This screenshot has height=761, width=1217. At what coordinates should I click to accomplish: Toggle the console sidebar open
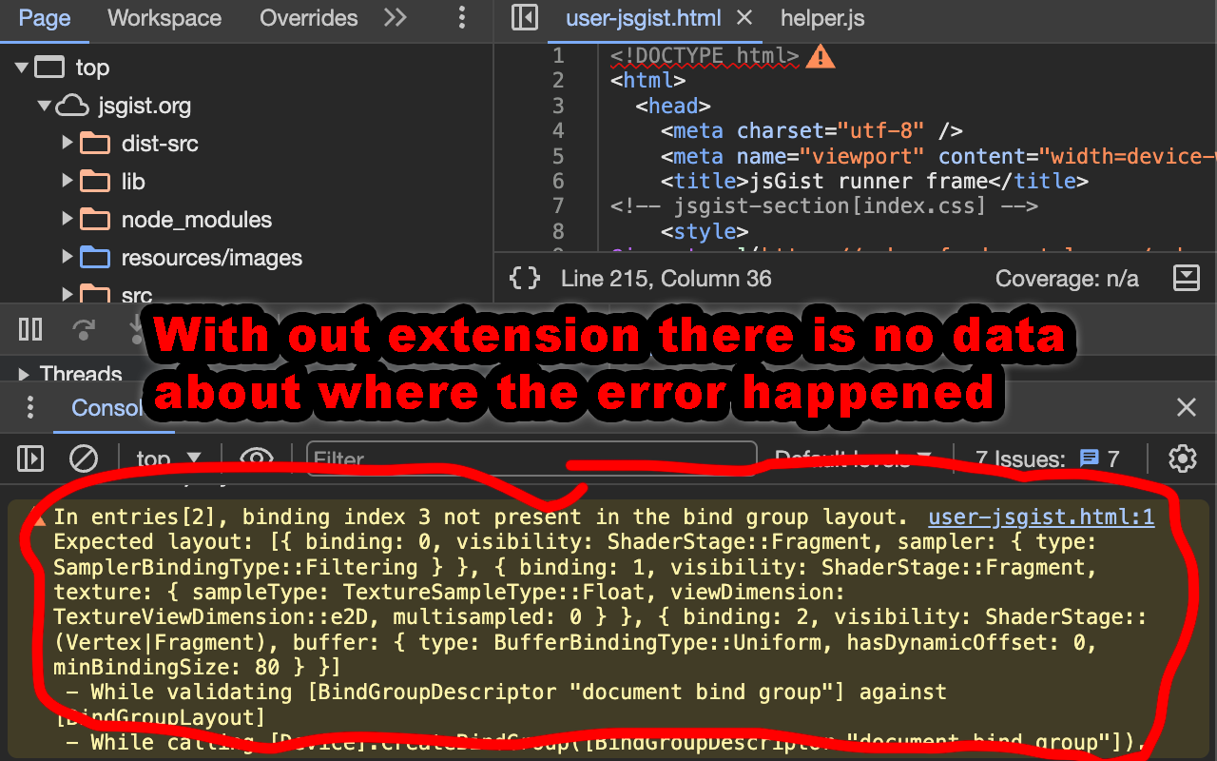pos(29,458)
